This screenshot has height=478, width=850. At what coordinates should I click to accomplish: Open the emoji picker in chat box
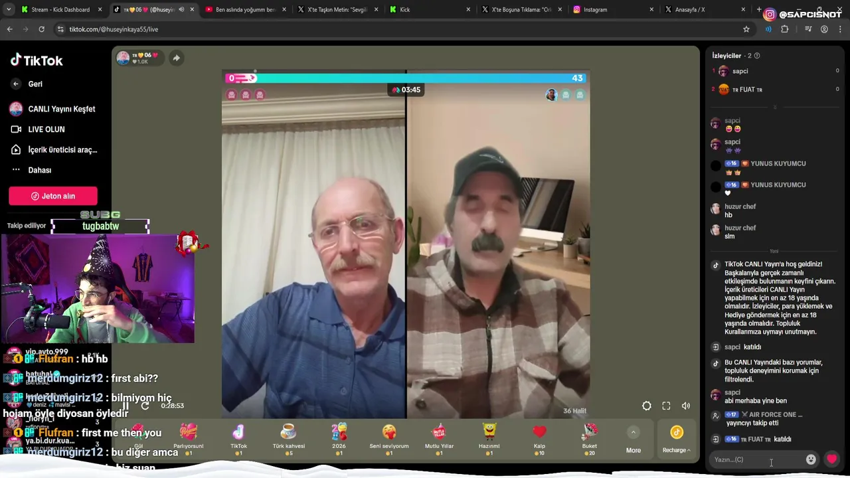[x=811, y=459]
